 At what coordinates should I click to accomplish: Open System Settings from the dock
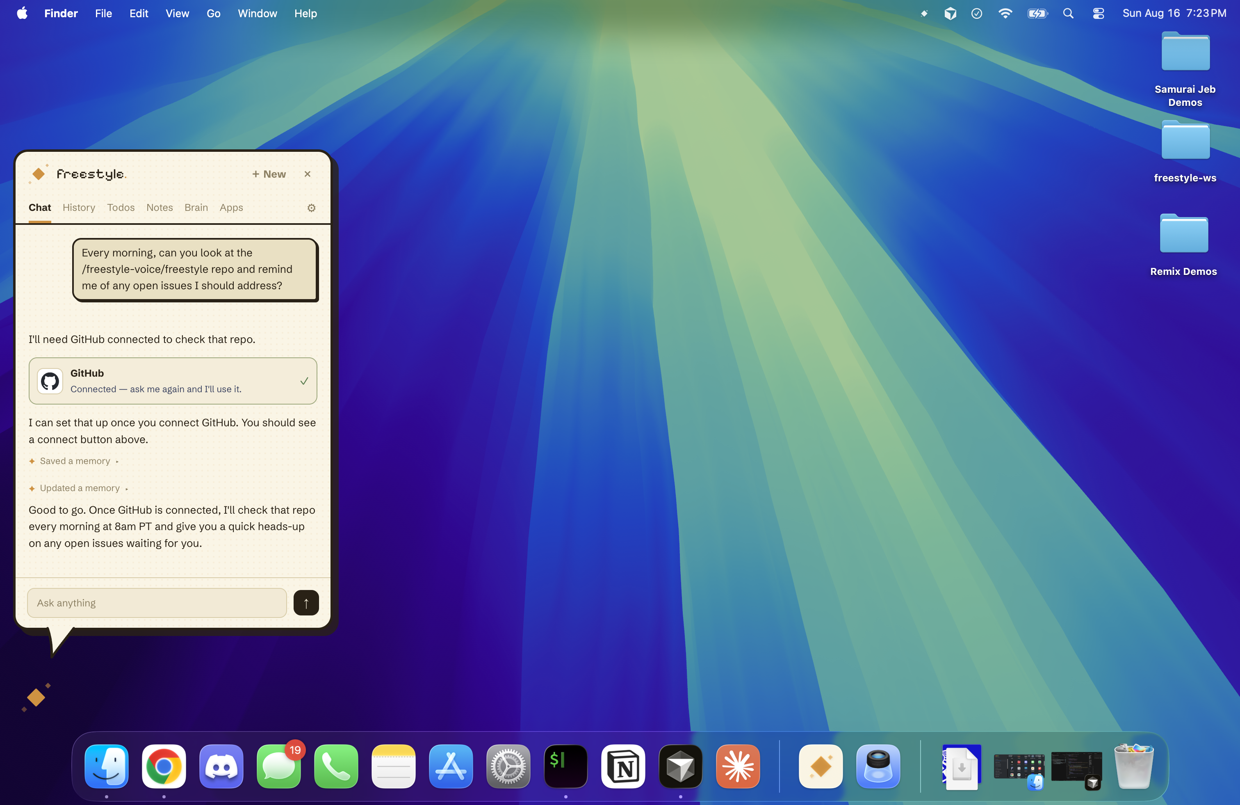(x=508, y=766)
